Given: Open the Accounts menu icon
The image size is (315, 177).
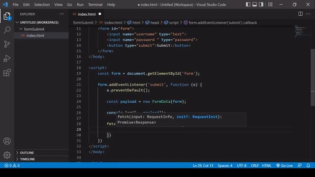Looking at the screenshot, I should click(7, 141).
